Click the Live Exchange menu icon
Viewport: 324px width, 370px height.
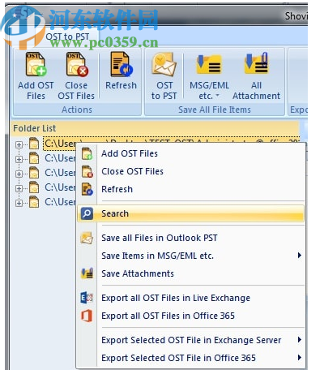pos(87,298)
